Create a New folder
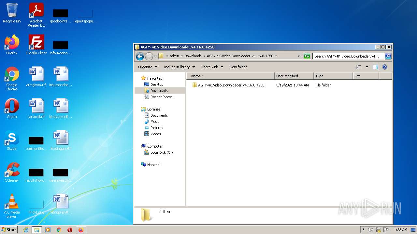Image resolution: width=417 pixels, height=234 pixels. pyautogui.click(x=238, y=67)
